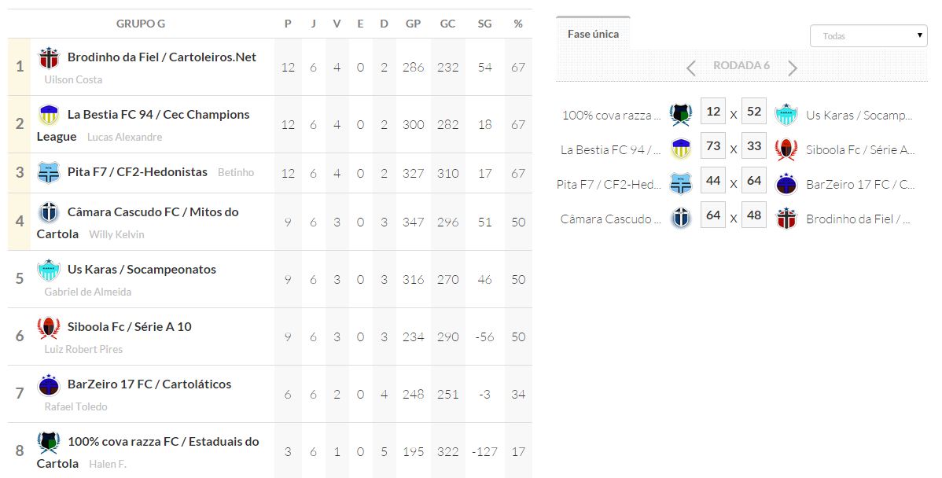
Task: Select the Fase única tab
Action: (593, 34)
